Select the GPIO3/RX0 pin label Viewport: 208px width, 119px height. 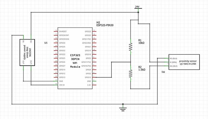[87, 43]
